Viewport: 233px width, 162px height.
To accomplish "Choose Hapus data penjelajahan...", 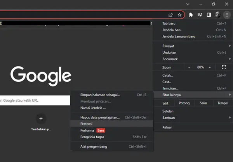I will coord(112,118).
